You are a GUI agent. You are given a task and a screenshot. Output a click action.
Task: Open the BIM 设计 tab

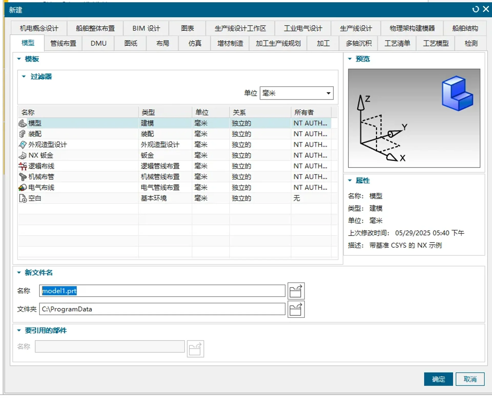(x=146, y=28)
